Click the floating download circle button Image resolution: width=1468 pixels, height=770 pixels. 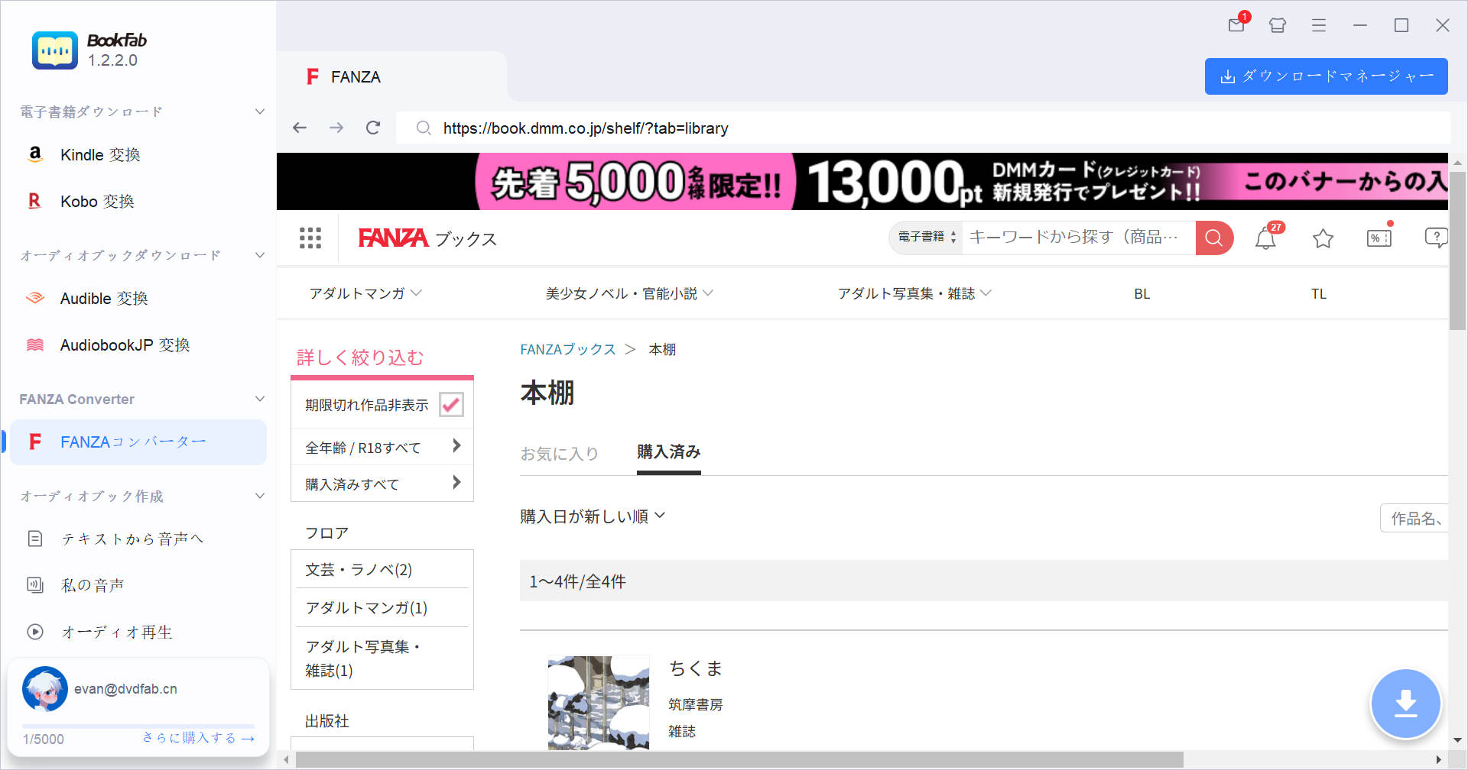[x=1406, y=704]
